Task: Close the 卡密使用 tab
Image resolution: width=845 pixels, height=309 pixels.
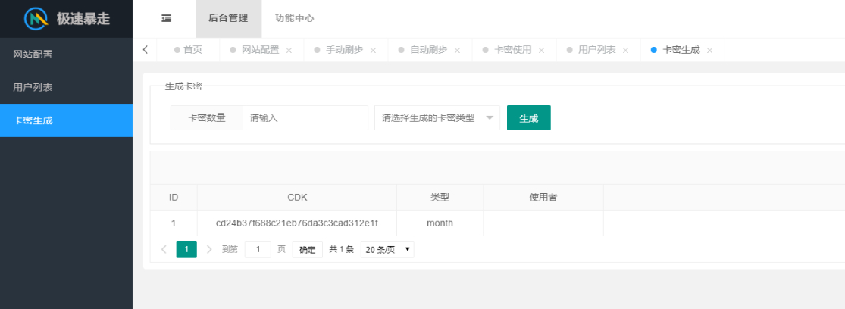Action: 541,51
